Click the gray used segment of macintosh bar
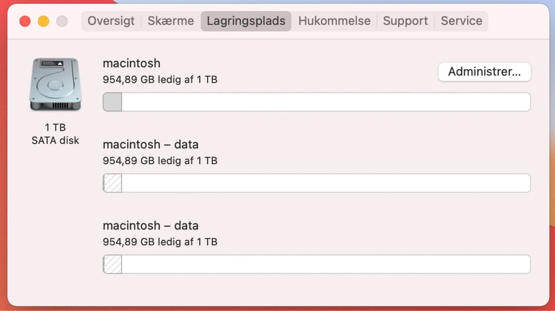 click(112, 102)
